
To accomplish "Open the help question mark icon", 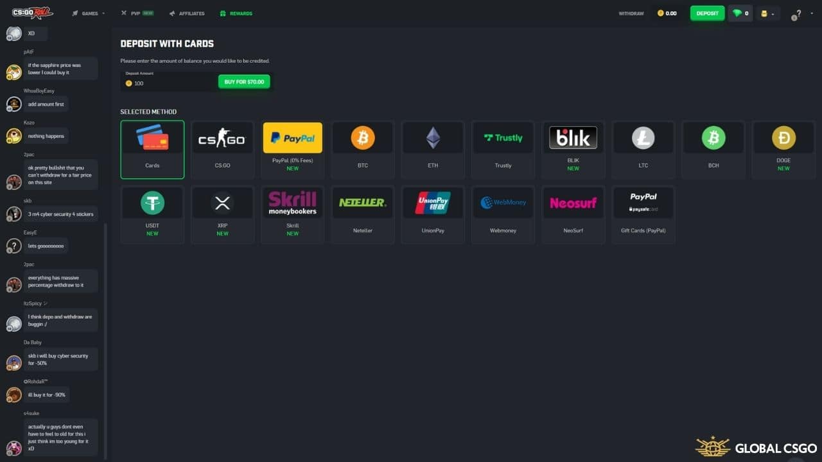I will click(797, 14).
